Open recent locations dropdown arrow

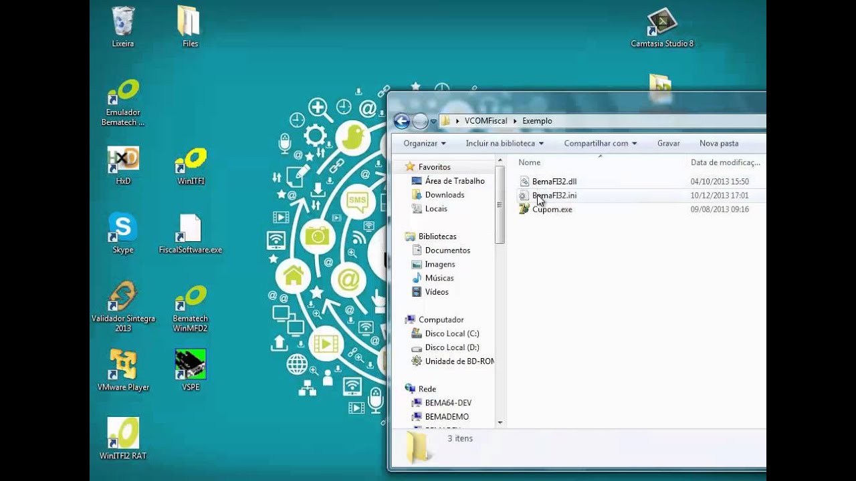[x=433, y=122]
